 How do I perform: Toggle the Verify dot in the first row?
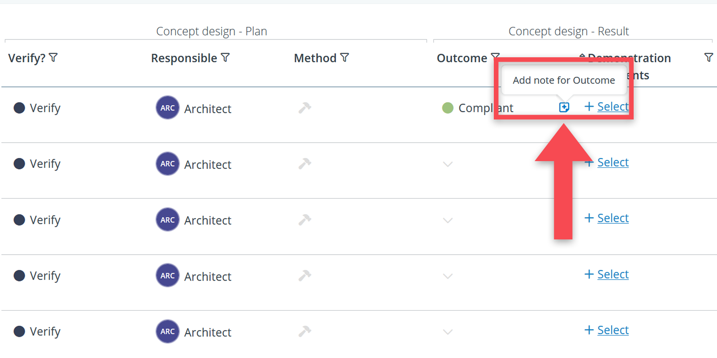19,108
